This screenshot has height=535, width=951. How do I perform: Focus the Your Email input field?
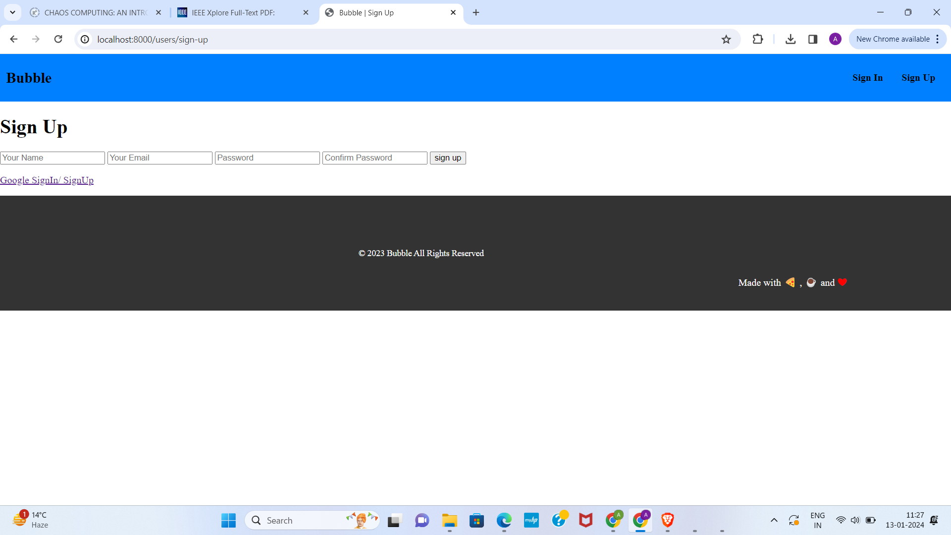159,158
